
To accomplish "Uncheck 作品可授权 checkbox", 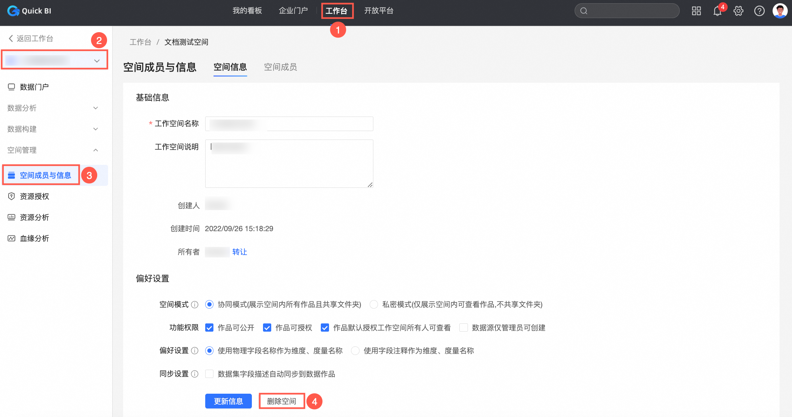I will point(267,328).
